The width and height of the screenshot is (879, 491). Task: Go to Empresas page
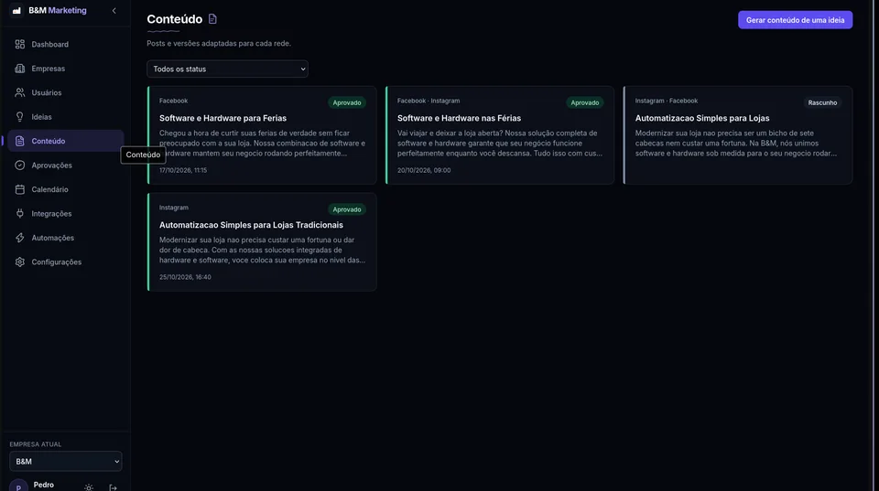coord(66,69)
